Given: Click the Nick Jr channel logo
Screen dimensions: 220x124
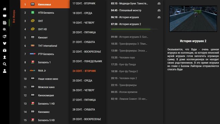Looking at the screenshot, I should tap(33, 70).
